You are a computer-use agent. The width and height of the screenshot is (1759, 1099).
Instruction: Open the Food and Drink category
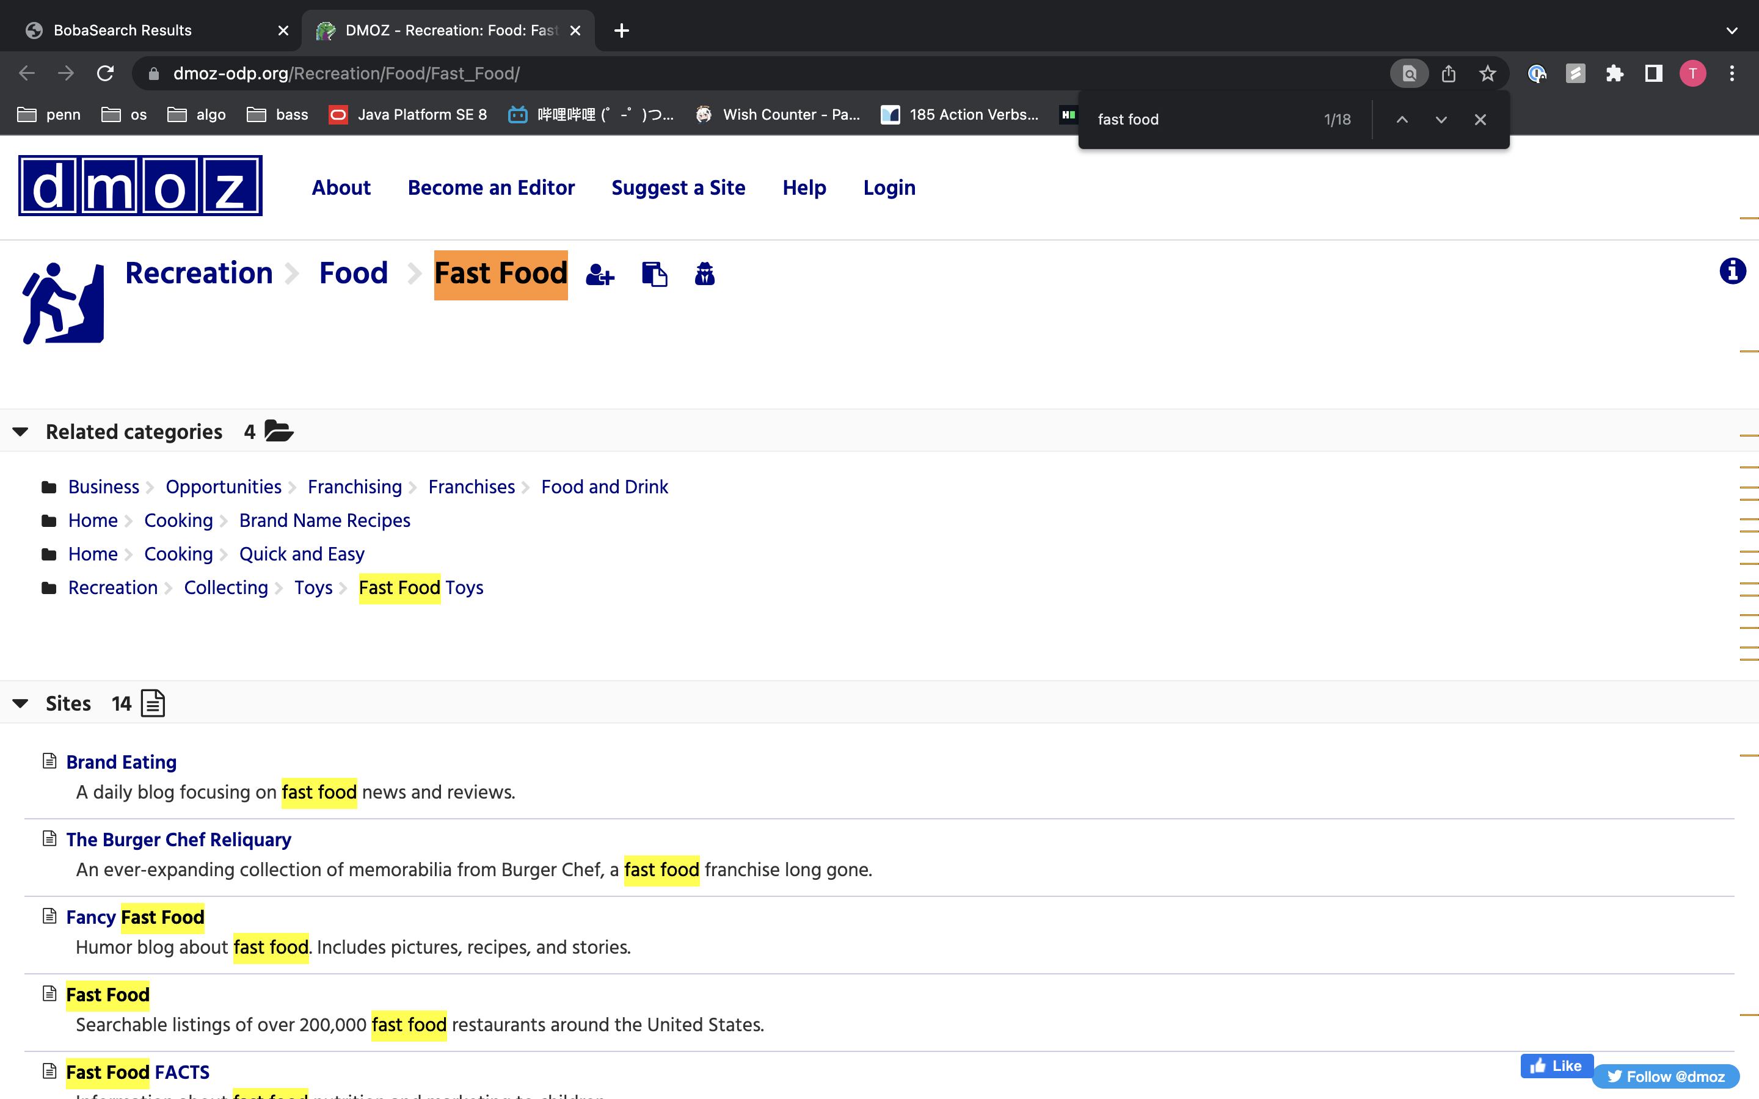pos(605,487)
